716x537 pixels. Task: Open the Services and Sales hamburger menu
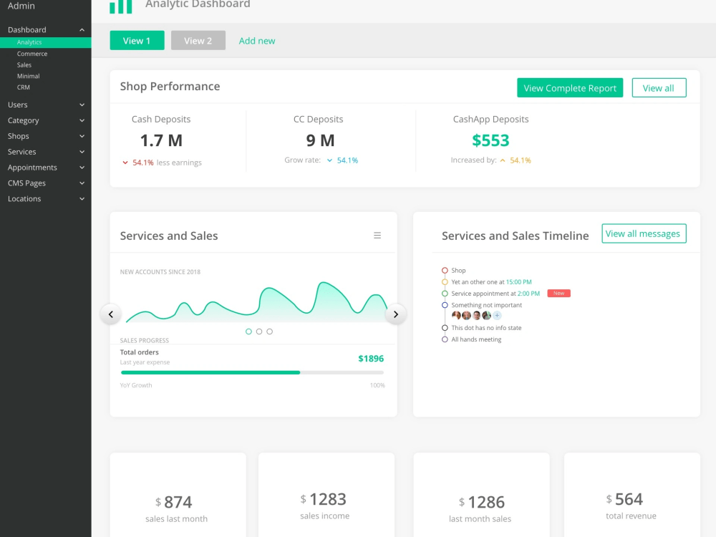pos(377,235)
